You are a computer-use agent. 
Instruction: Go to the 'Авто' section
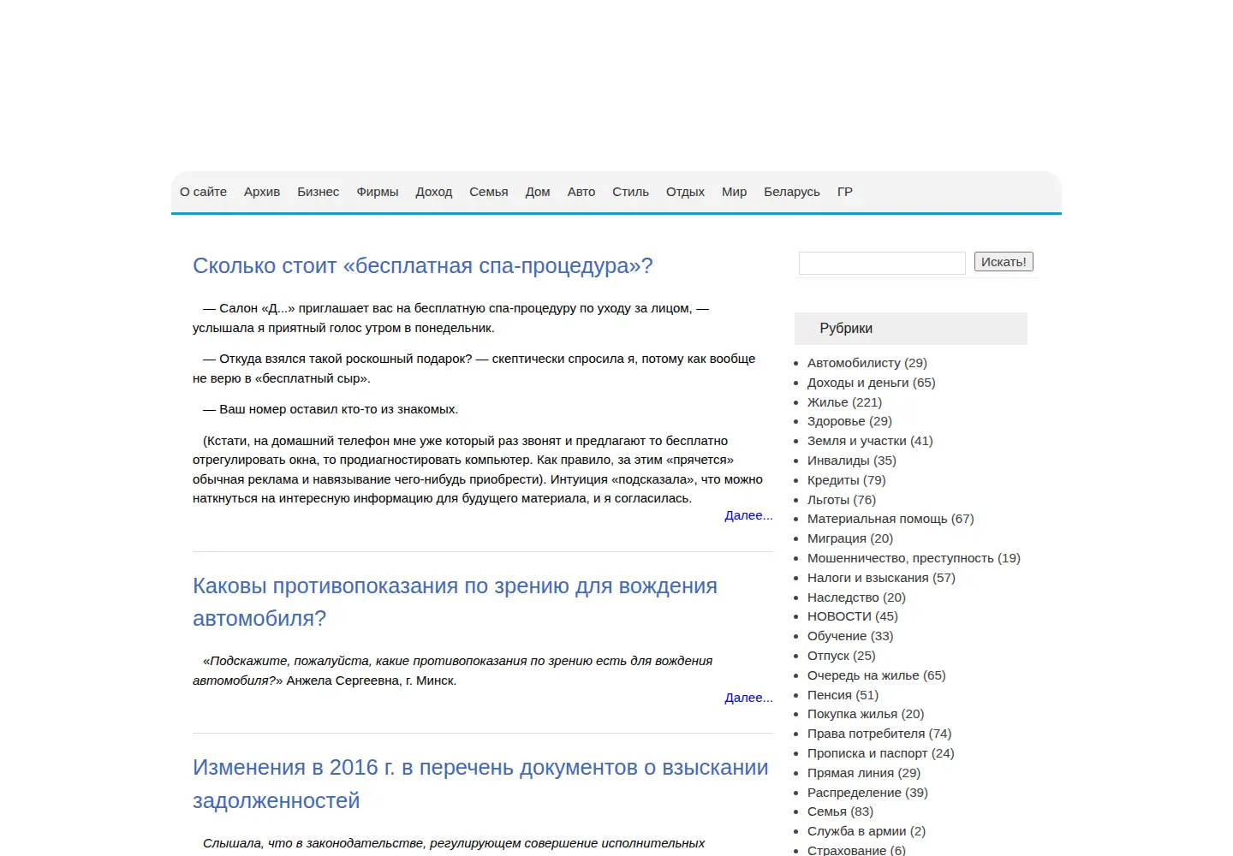581,192
